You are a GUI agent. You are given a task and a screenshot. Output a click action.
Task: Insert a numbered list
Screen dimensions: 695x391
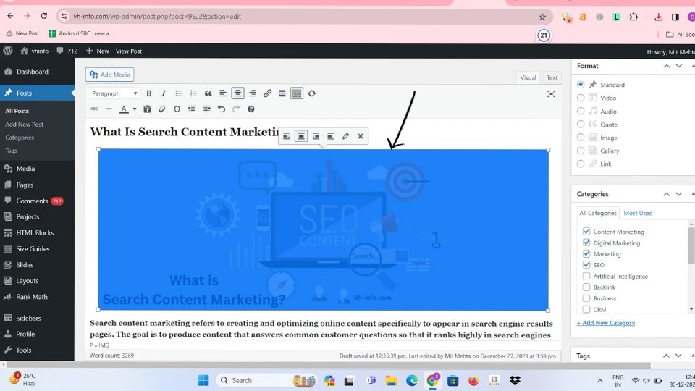tap(193, 93)
